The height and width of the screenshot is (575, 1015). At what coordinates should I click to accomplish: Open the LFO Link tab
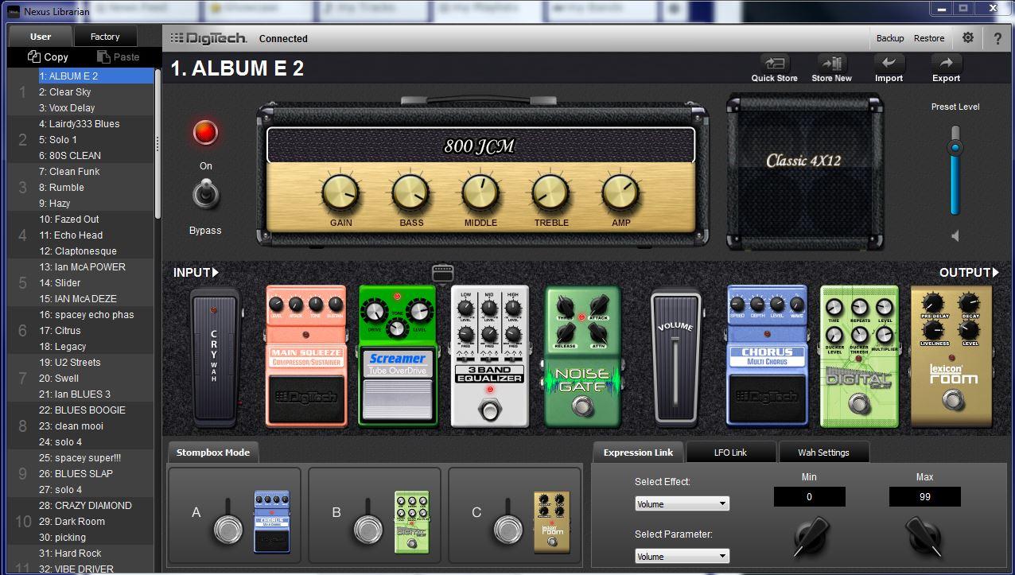729,453
